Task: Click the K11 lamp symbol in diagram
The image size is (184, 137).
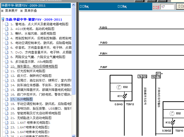Action: [x=125, y=96]
